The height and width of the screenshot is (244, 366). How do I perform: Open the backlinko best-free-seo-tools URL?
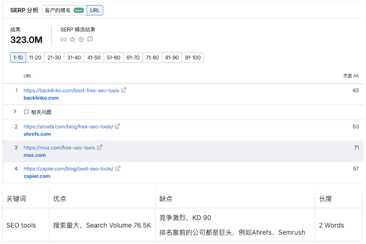point(71,91)
